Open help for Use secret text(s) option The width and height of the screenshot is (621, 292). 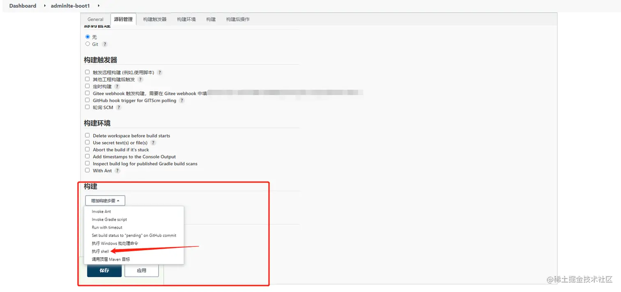[x=153, y=143]
